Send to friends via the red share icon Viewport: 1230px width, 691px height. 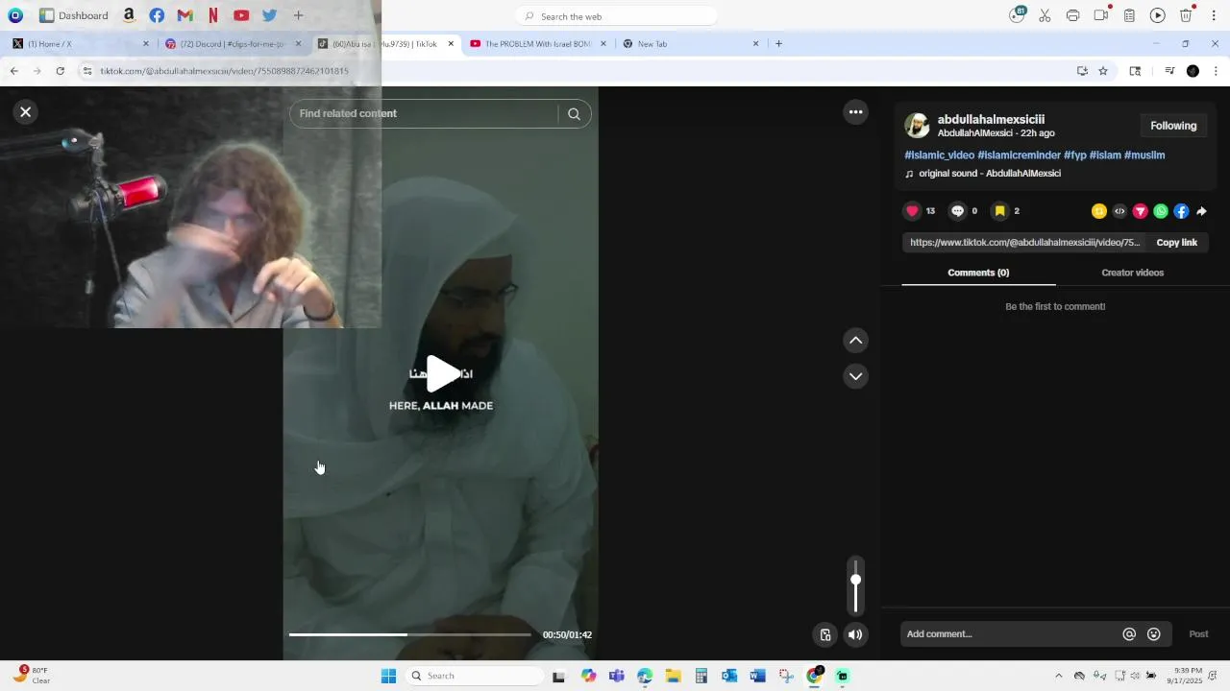coord(1141,211)
